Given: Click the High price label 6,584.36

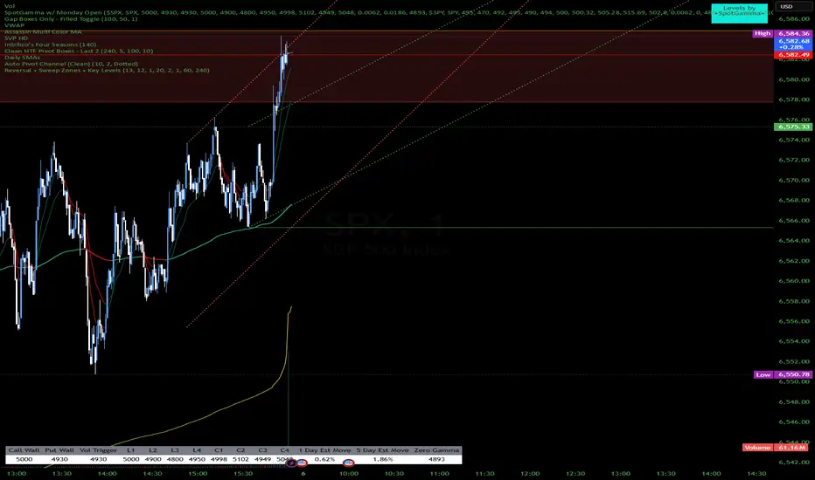Looking at the screenshot, I should [x=793, y=33].
